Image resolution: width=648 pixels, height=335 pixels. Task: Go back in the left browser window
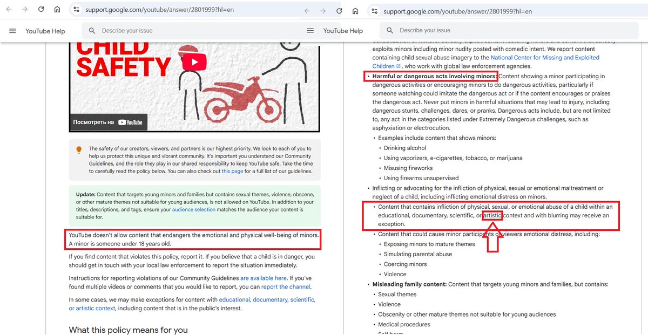[9, 10]
